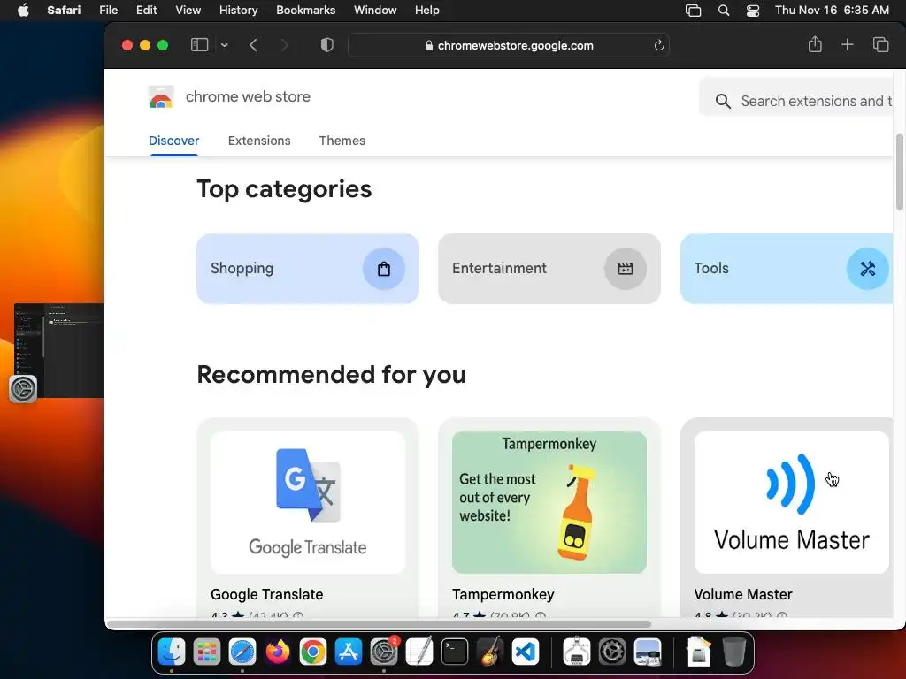Go back with Safari's back arrow

click(x=253, y=45)
